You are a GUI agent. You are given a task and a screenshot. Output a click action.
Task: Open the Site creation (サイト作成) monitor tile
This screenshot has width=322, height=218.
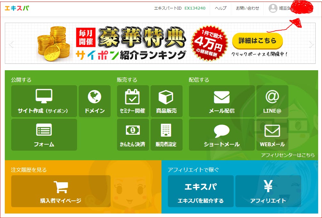tap(44, 101)
